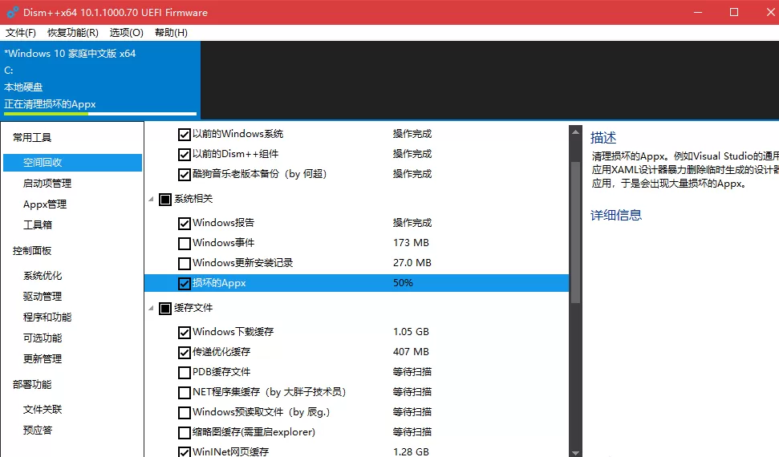
Task: Open 可选功能 in the sidebar
Action: 43,338
